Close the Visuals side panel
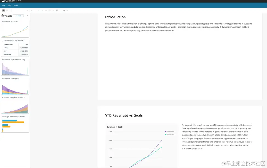Image resolution: width=267 pixels, height=168 pixels. 27,16
